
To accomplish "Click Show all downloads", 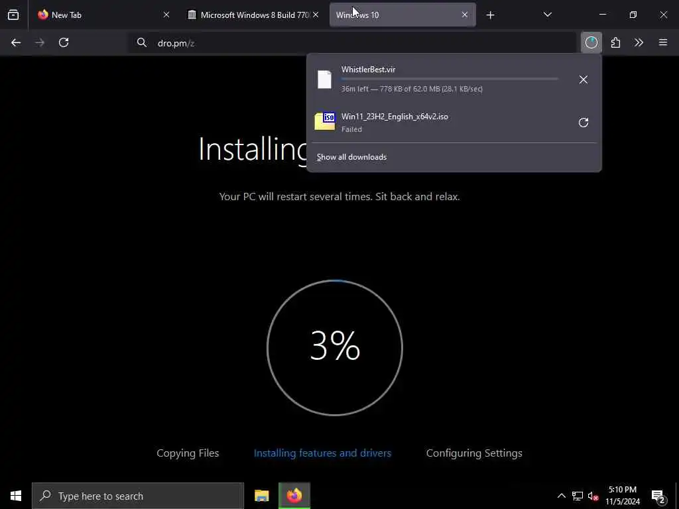I will [x=351, y=157].
